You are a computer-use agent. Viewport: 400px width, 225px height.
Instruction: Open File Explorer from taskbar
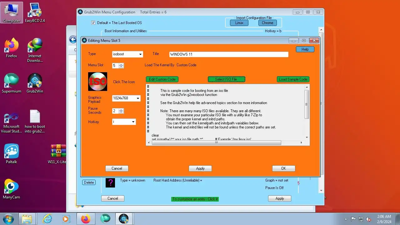(x=27, y=218)
